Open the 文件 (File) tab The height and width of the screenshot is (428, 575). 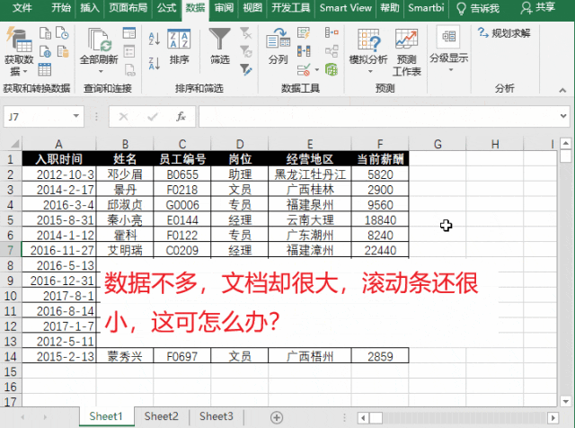pyautogui.click(x=22, y=8)
